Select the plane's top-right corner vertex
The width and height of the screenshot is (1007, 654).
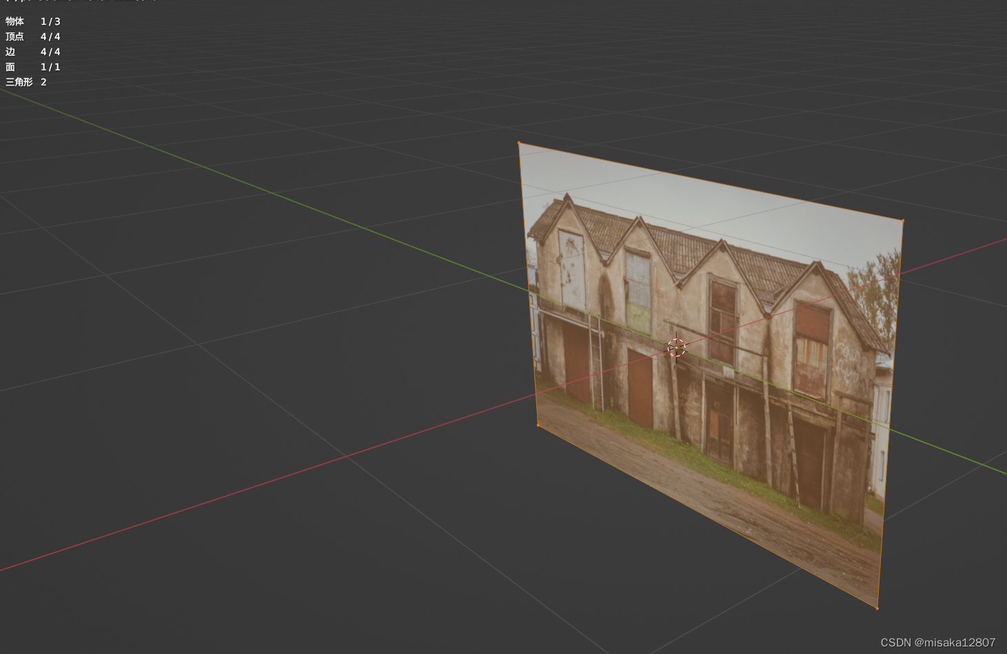pyautogui.click(x=903, y=221)
